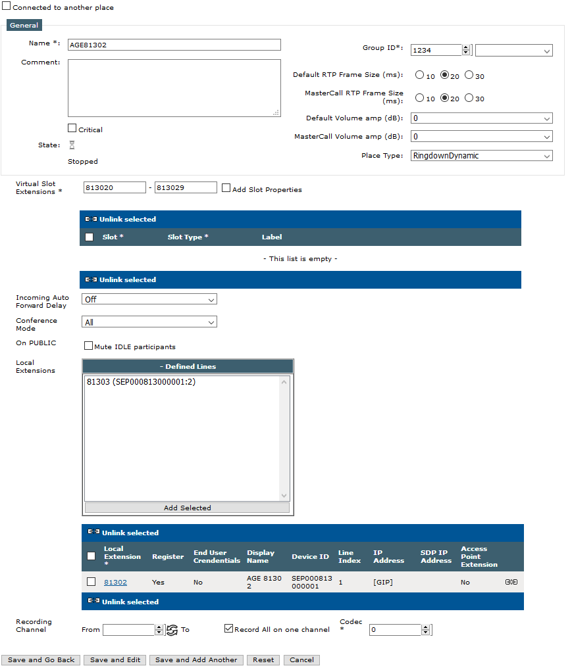This screenshot has width=572, height=672.
Task: Enable the Critical checkbox
Action: (72, 128)
